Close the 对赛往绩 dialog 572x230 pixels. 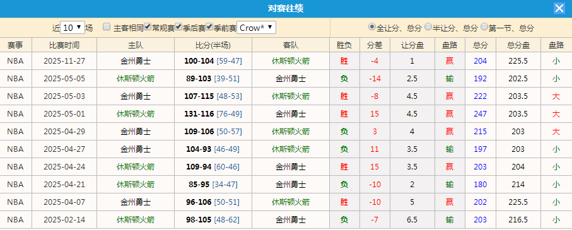559,8
